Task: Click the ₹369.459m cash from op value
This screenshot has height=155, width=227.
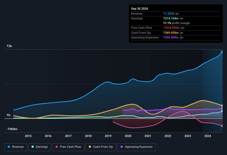Action: [x=171, y=33]
